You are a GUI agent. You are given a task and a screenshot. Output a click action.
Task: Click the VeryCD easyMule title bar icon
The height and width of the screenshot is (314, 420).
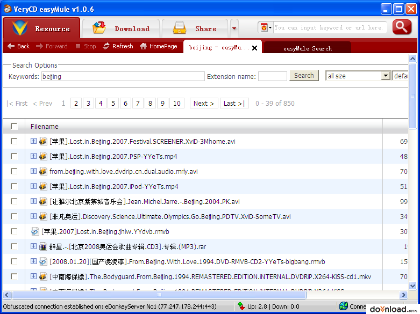8,9
